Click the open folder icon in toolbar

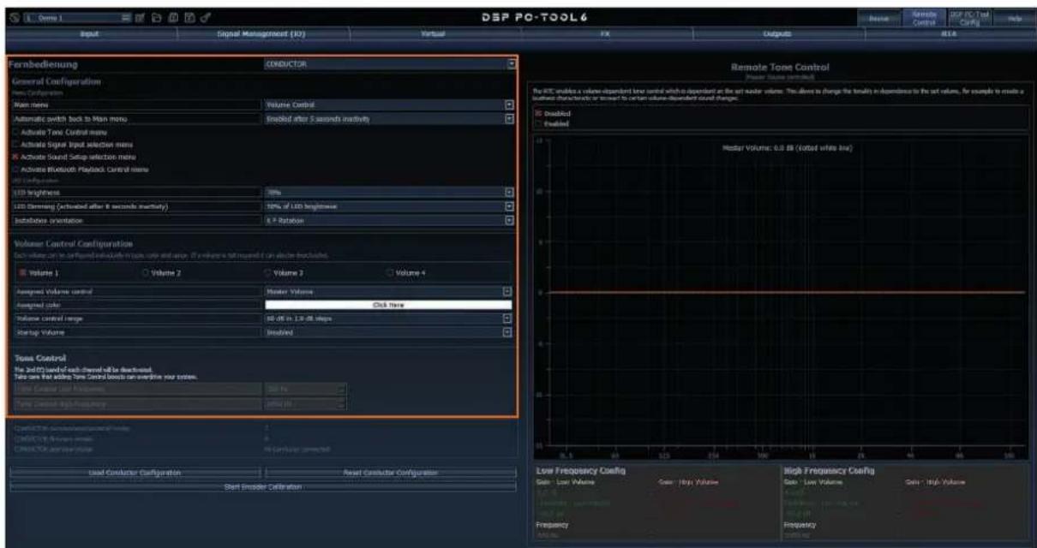157,18
